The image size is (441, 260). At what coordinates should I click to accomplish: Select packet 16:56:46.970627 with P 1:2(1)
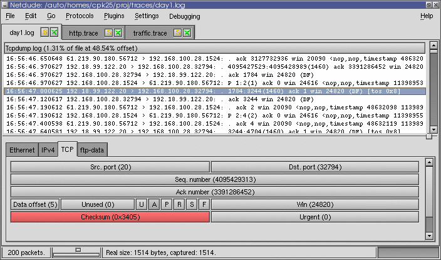pos(215,83)
